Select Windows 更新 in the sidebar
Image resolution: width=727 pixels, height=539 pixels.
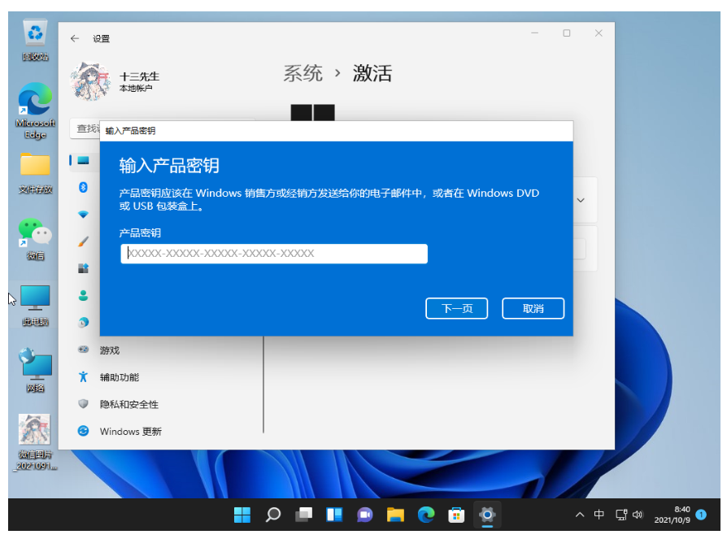(x=130, y=431)
